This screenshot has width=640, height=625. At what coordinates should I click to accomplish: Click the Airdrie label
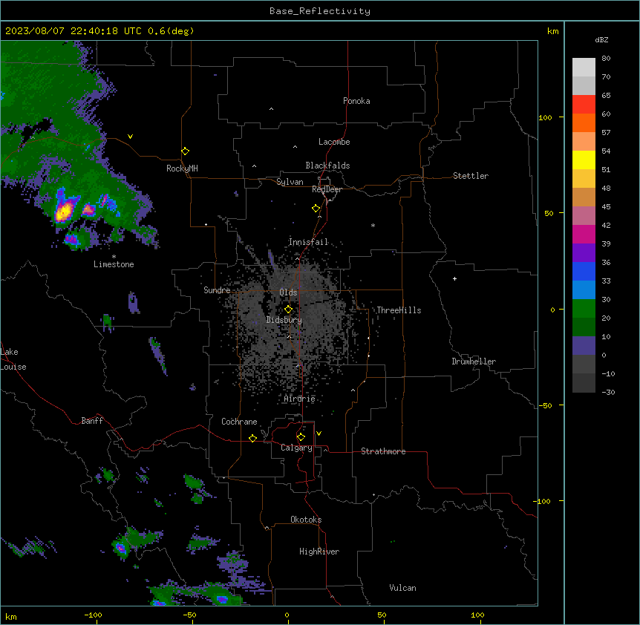tap(300, 399)
